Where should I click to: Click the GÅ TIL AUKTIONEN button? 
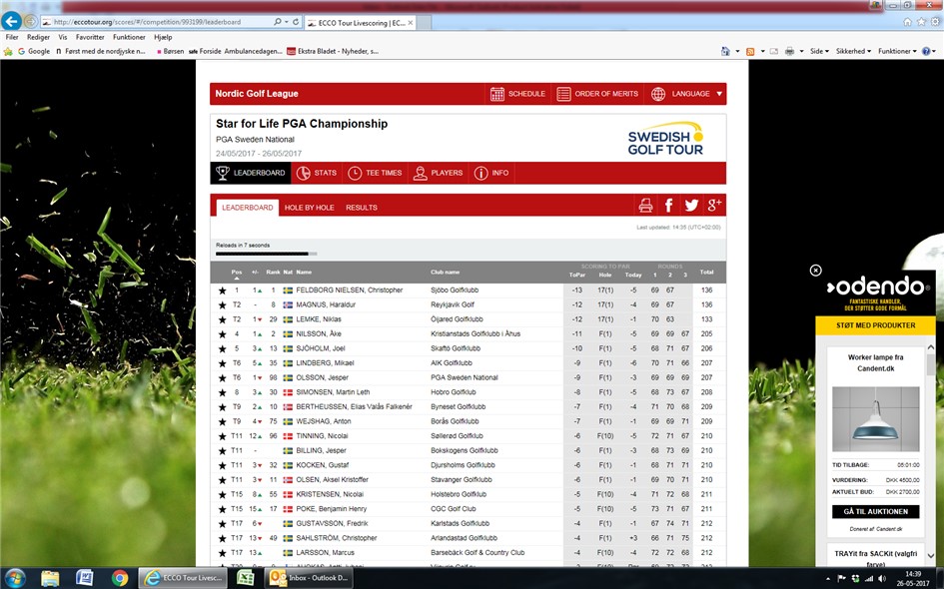pos(875,511)
